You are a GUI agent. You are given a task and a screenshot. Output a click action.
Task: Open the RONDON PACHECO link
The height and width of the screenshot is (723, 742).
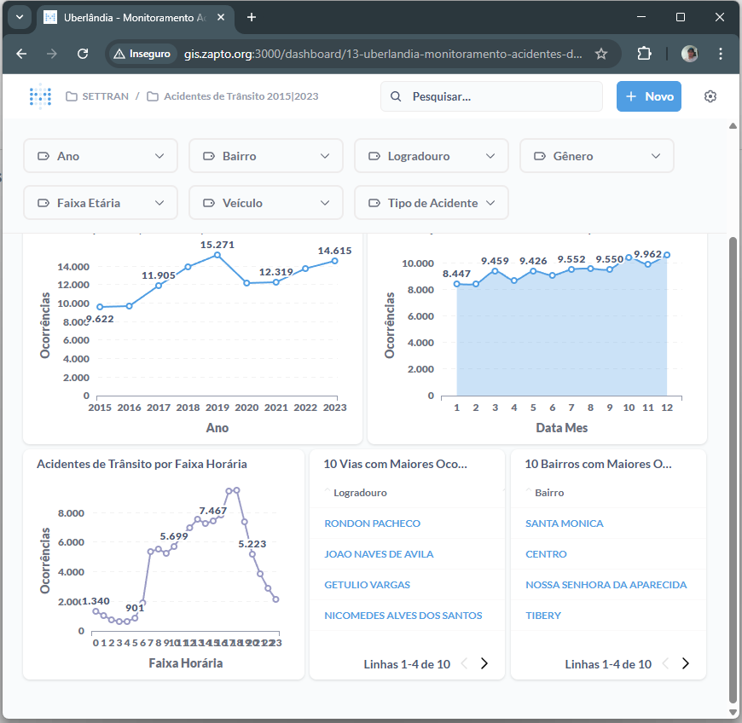coord(372,523)
